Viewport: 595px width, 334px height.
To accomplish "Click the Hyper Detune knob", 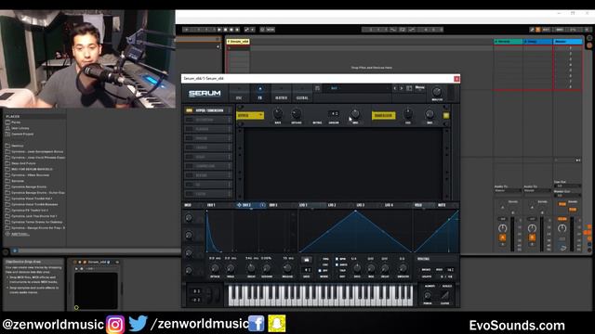I will coord(296,113).
